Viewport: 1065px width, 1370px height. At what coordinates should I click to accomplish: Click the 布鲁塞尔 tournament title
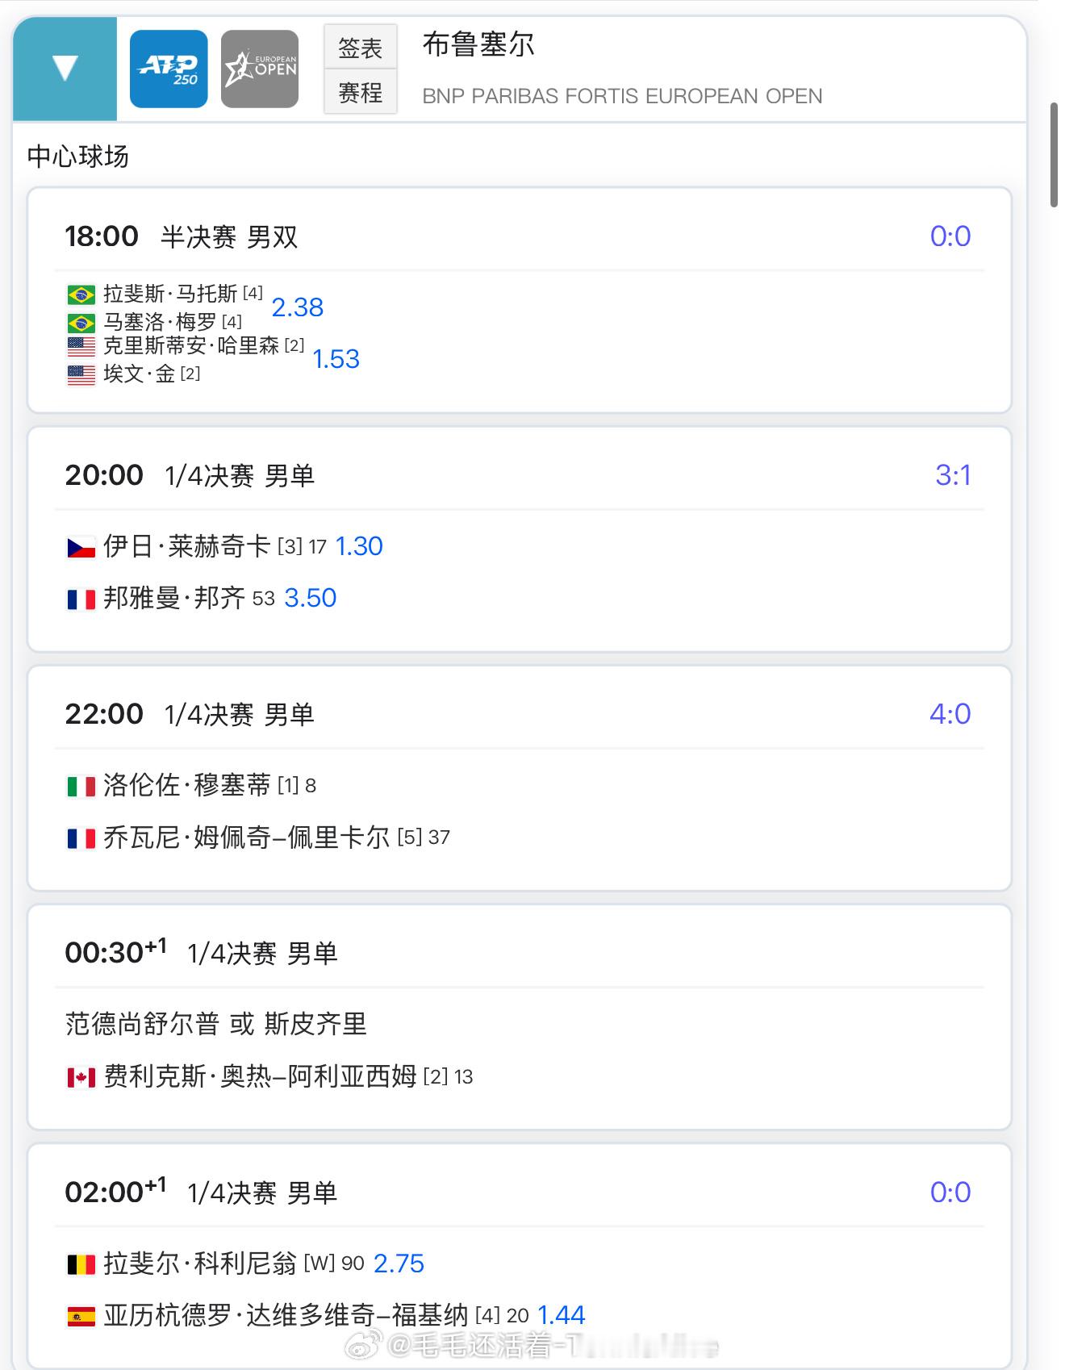(478, 44)
